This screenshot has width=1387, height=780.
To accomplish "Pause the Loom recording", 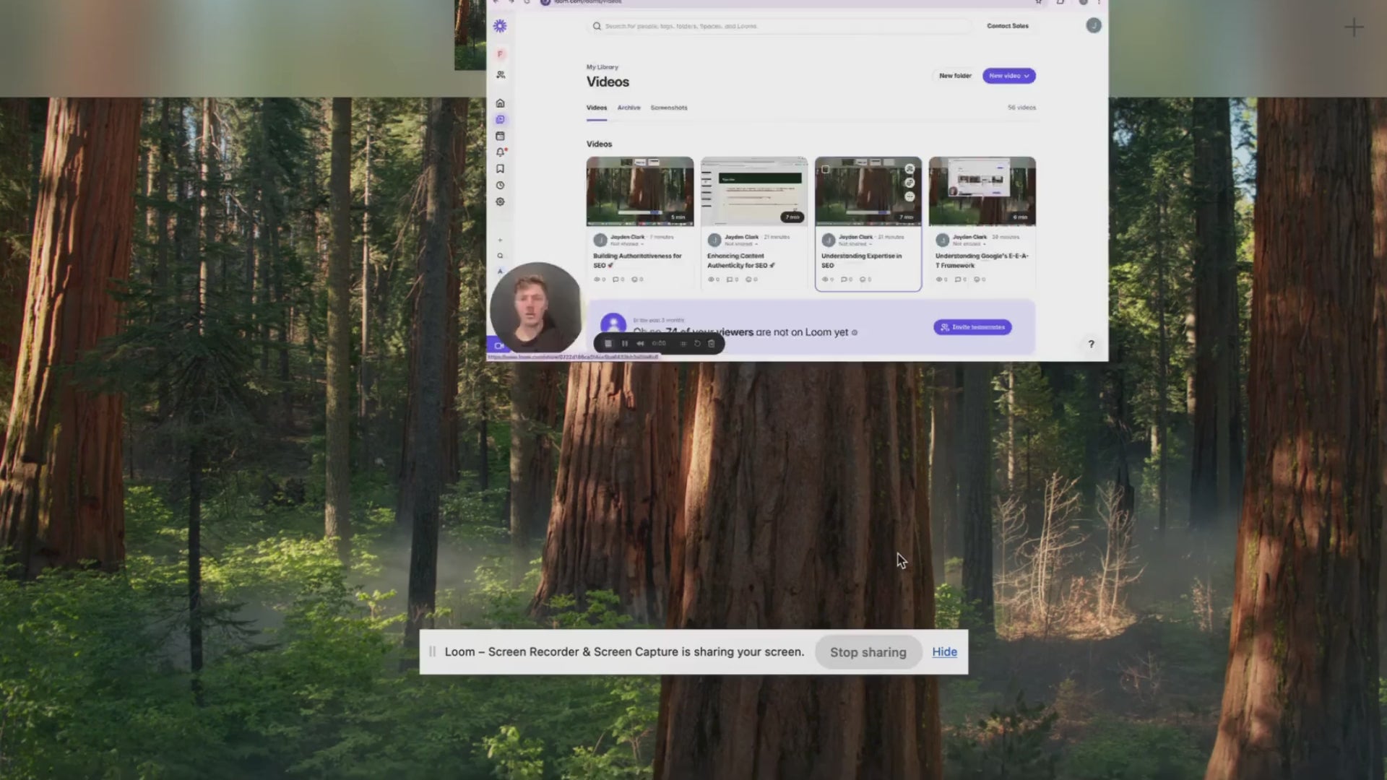I will point(624,344).
